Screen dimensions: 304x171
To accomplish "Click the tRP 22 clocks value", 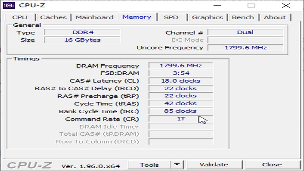I will coord(181,96).
